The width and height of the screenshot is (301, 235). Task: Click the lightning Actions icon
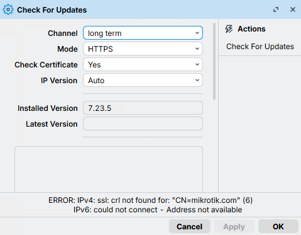pos(229,29)
